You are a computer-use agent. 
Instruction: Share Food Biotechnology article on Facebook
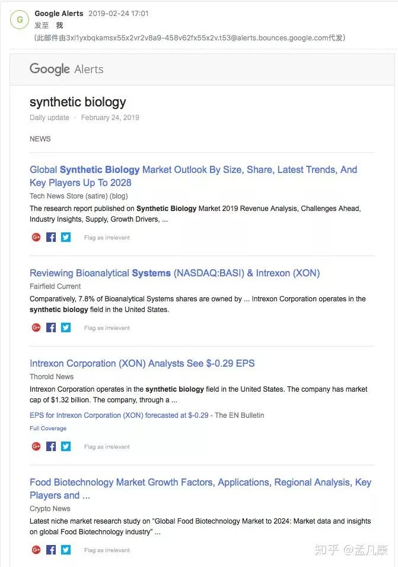(51, 550)
